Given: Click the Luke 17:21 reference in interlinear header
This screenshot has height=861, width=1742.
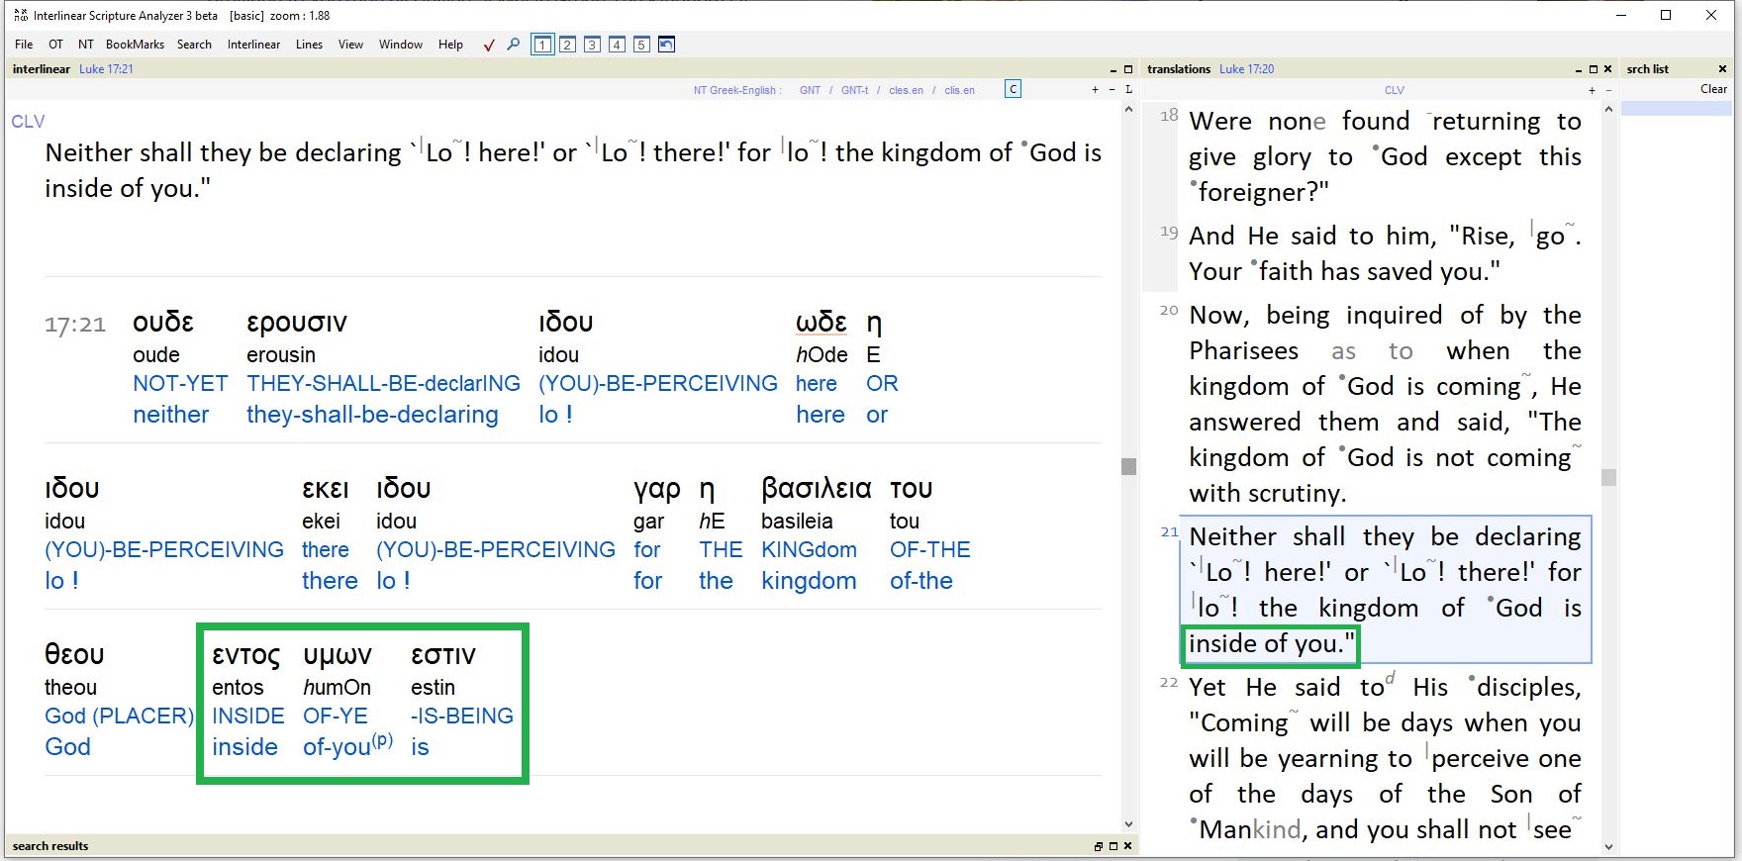Looking at the screenshot, I should pos(106,69).
